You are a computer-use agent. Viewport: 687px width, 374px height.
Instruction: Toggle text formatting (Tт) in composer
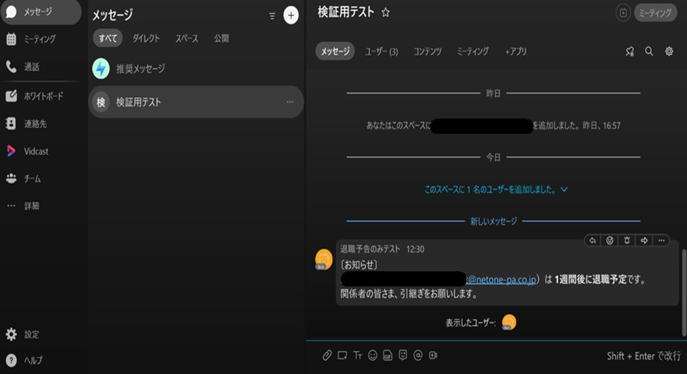tap(357, 355)
